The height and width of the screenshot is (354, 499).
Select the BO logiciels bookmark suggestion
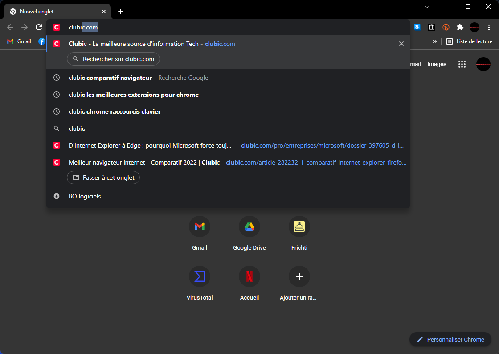(x=228, y=197)
